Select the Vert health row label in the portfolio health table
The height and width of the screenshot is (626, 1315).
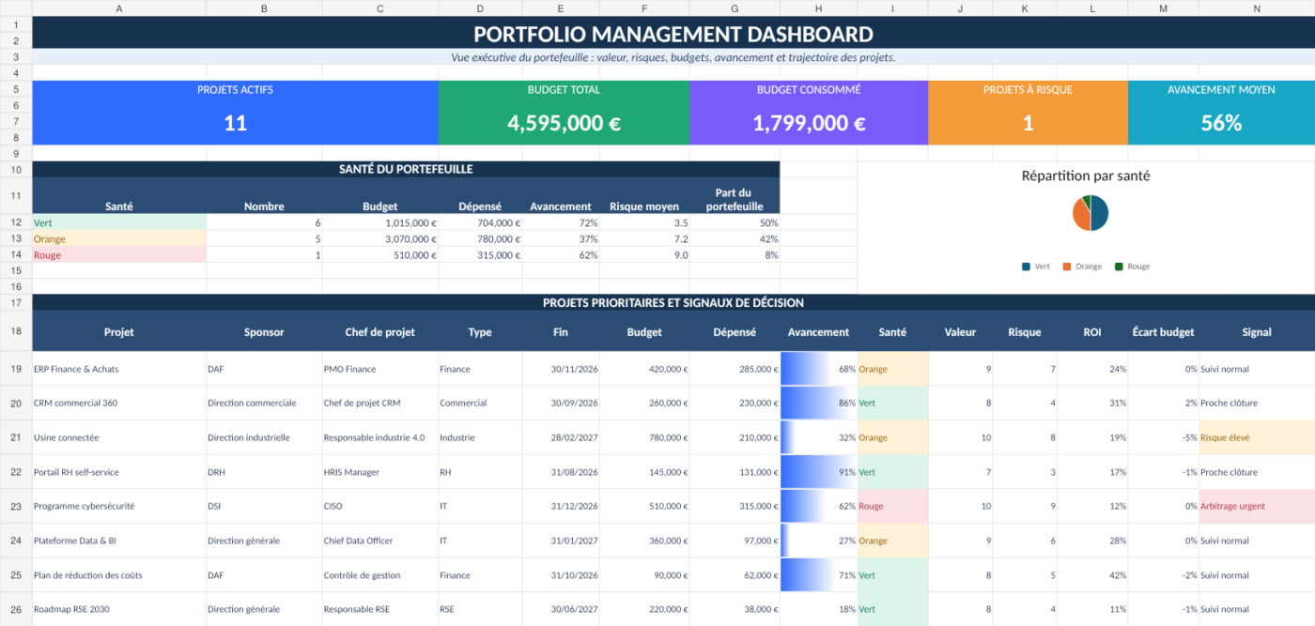click(119, 222)
